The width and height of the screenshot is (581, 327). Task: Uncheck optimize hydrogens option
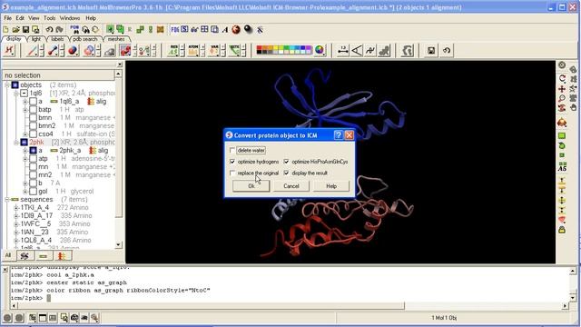tap(232, 162)
